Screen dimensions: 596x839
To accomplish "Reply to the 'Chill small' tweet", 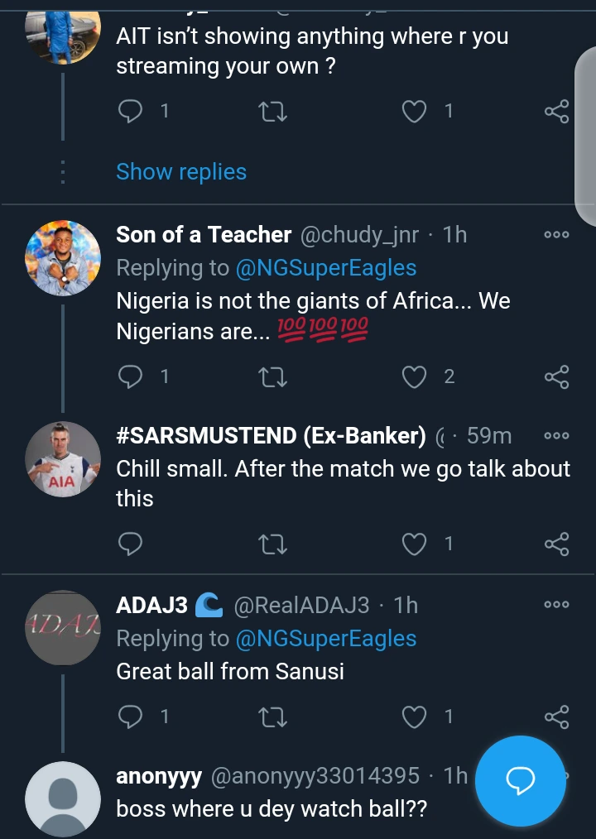I will (x=131, y=544).
